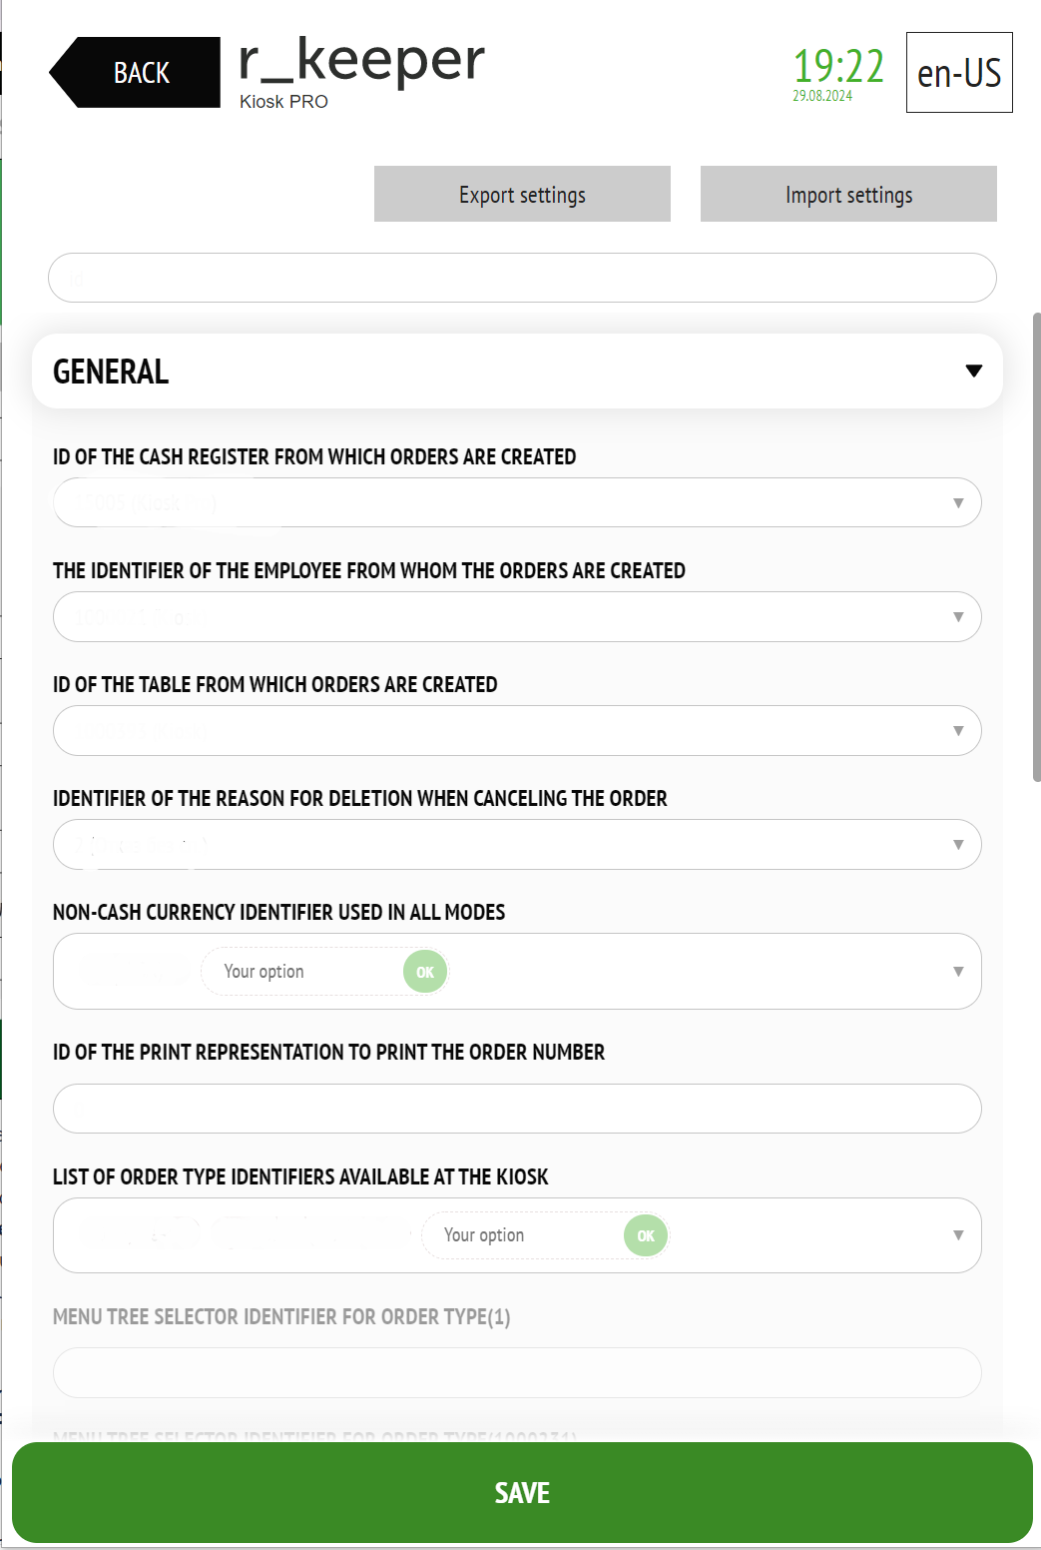Viewport: 1041px width, 1550px height.
Task: Confirm non-cash currency option with OK
Action: pyautogui.click(x=425, y=972)
